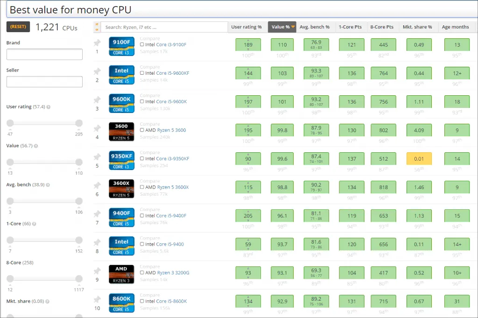Image resolution: width=478 pixels, height=318 pixels.
Task: Open the Brand filter box
Action: click(x=44, y=55)
